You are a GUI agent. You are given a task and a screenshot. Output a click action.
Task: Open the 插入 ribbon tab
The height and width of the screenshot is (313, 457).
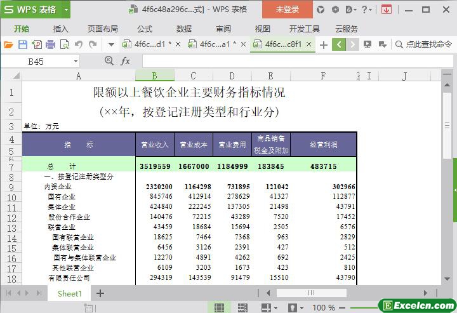[x=61, y=29]
